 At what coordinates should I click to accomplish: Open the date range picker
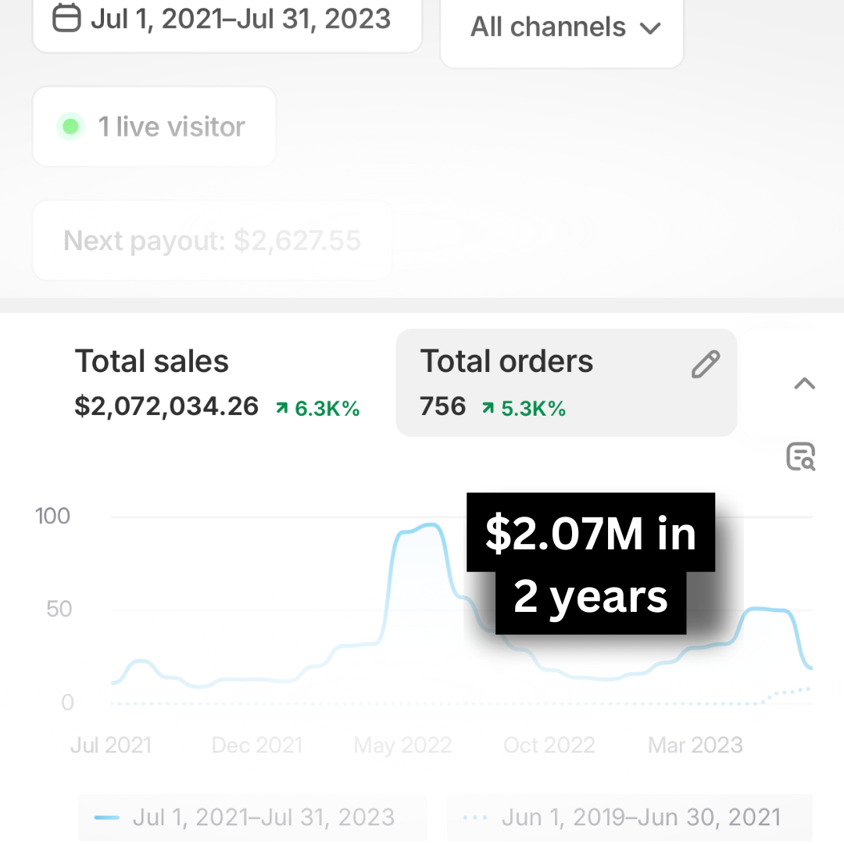[x=227, y=19]
